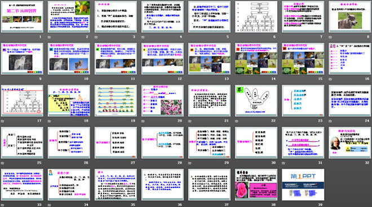Image resolution: width=372 pixels, height=207 pixels.
Task: Click the animation star icon under slide 17
Action: point(3,121)
